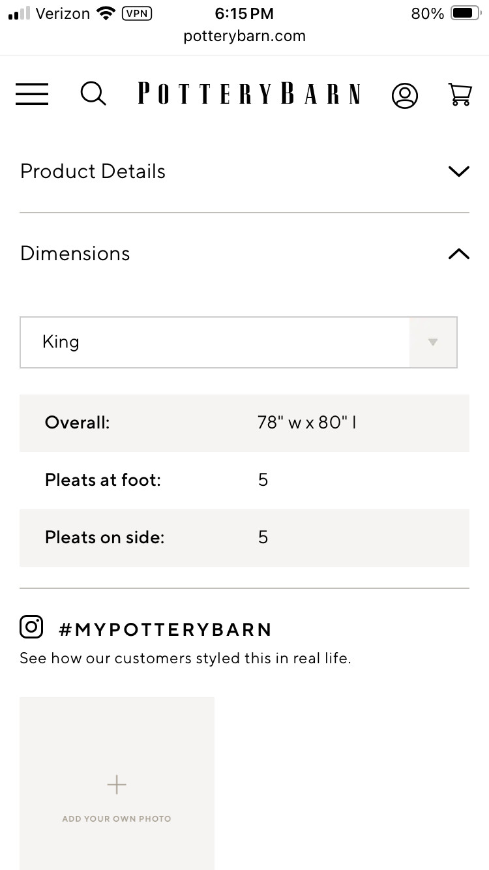Open the hamburger navigation menu

(x=31, y=95)
